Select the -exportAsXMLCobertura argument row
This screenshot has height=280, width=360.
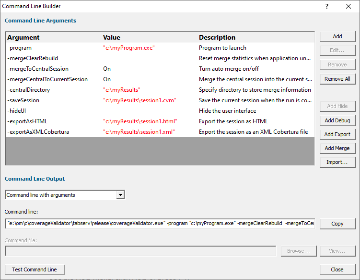tap(160, 132)
